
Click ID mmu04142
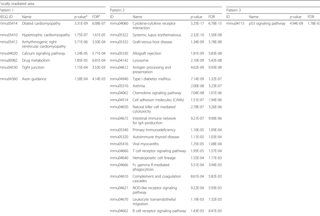(119, 61)
